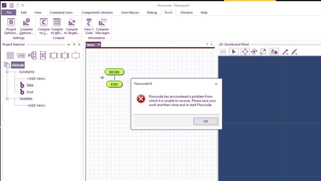
Task: Select the four-squares grid icon in Project Explorer
Action: [10, 55]
